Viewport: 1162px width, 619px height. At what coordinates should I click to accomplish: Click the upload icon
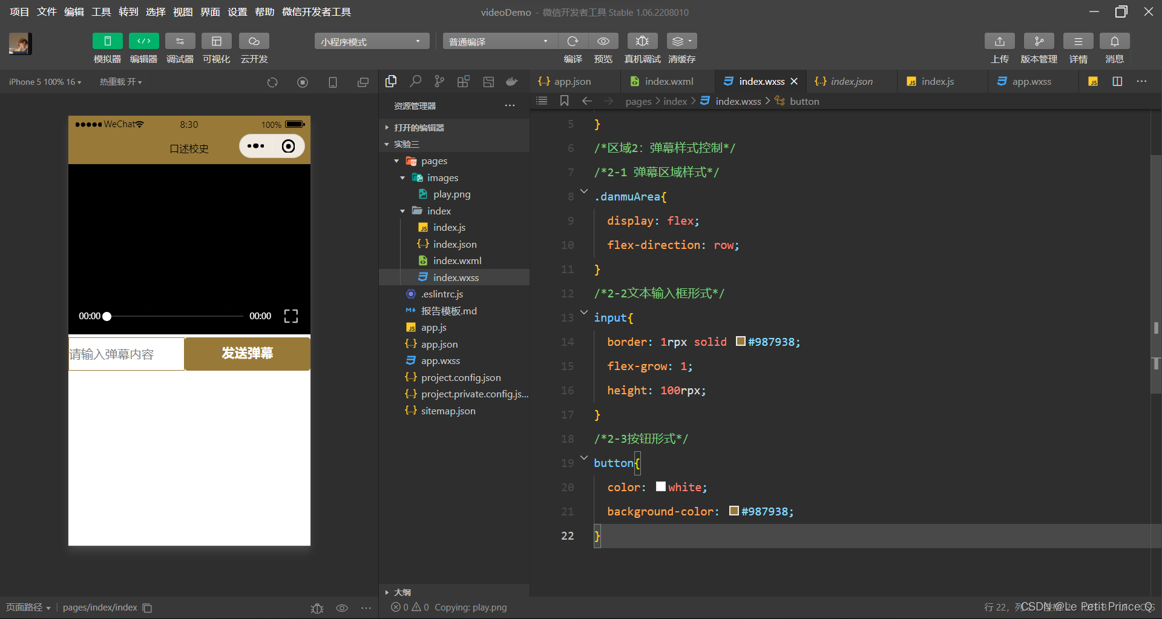[x=999, y=41]
